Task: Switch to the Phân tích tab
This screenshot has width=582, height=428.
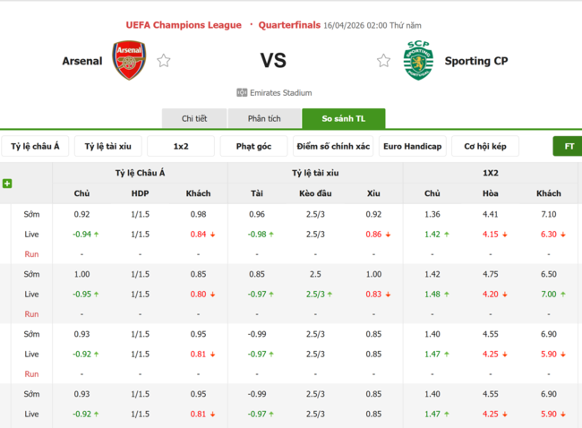Action: (264, 119)
